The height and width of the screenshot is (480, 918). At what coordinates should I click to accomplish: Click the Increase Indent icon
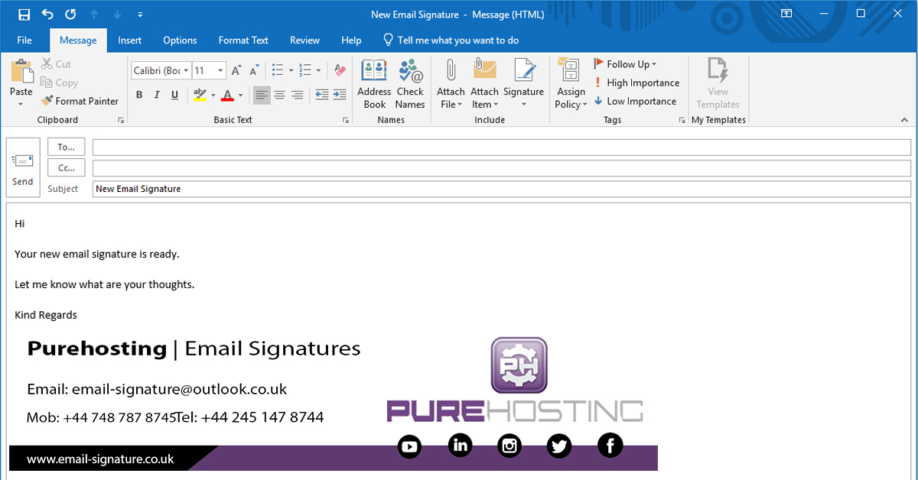(339, 95)
